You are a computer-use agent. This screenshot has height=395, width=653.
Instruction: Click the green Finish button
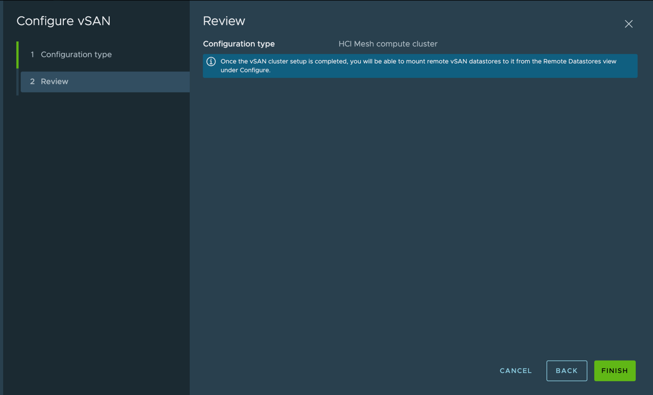click(x=615, y=371)
